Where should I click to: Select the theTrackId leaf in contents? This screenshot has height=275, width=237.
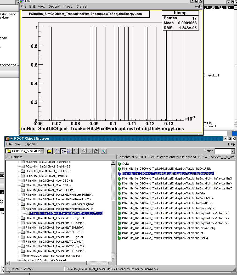[x=165, y=238]
